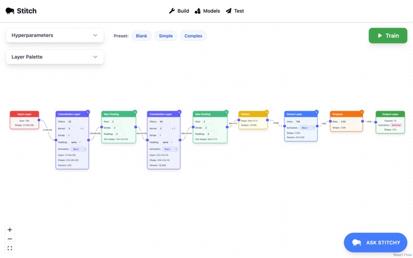The width and height of the screenshot is (413, 258).
Task: Edit Pool field in Max Pooling 64×7×7 node
Action: 207,122
